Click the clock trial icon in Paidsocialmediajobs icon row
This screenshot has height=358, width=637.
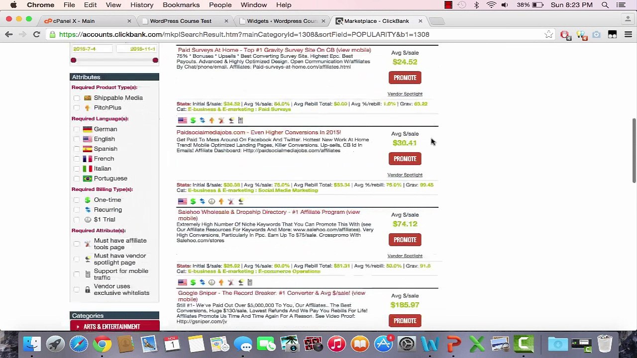point(212,201)
